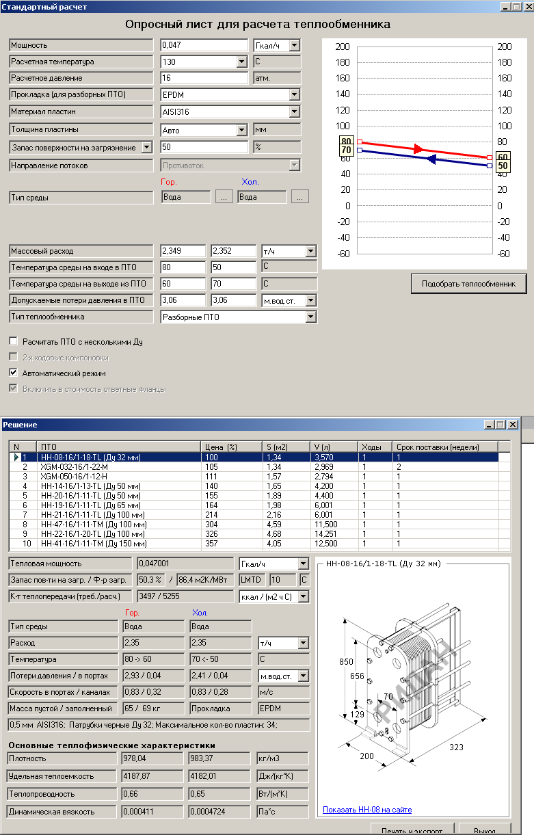The width and height of the screenshot is (534, 835).
Task: Click Показать НН-08 на сайте link
Action: click(367, 810)
